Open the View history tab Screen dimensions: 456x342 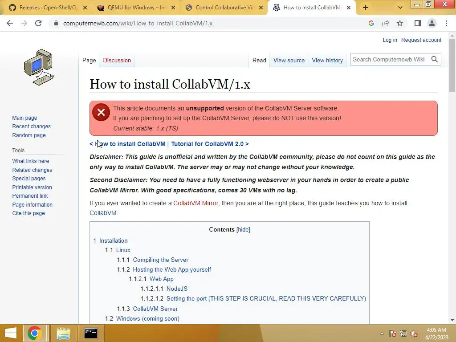[327, 60]
